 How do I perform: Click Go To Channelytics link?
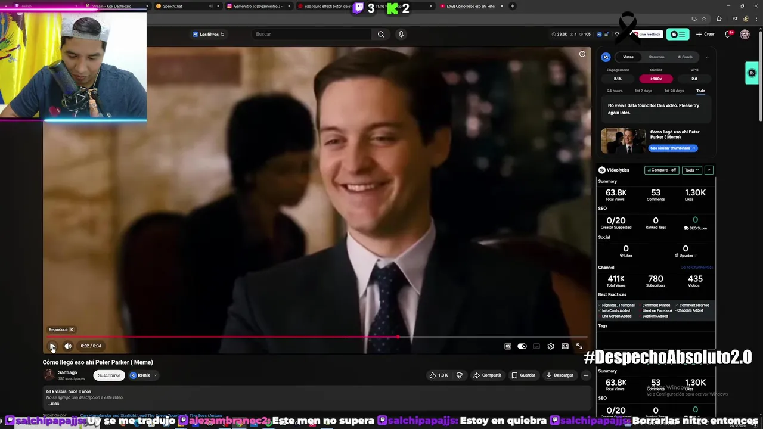pyautogui.click(x=696, y=268)
